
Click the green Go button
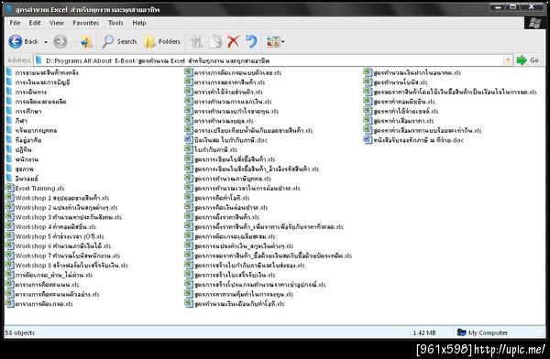pos(528,60)
